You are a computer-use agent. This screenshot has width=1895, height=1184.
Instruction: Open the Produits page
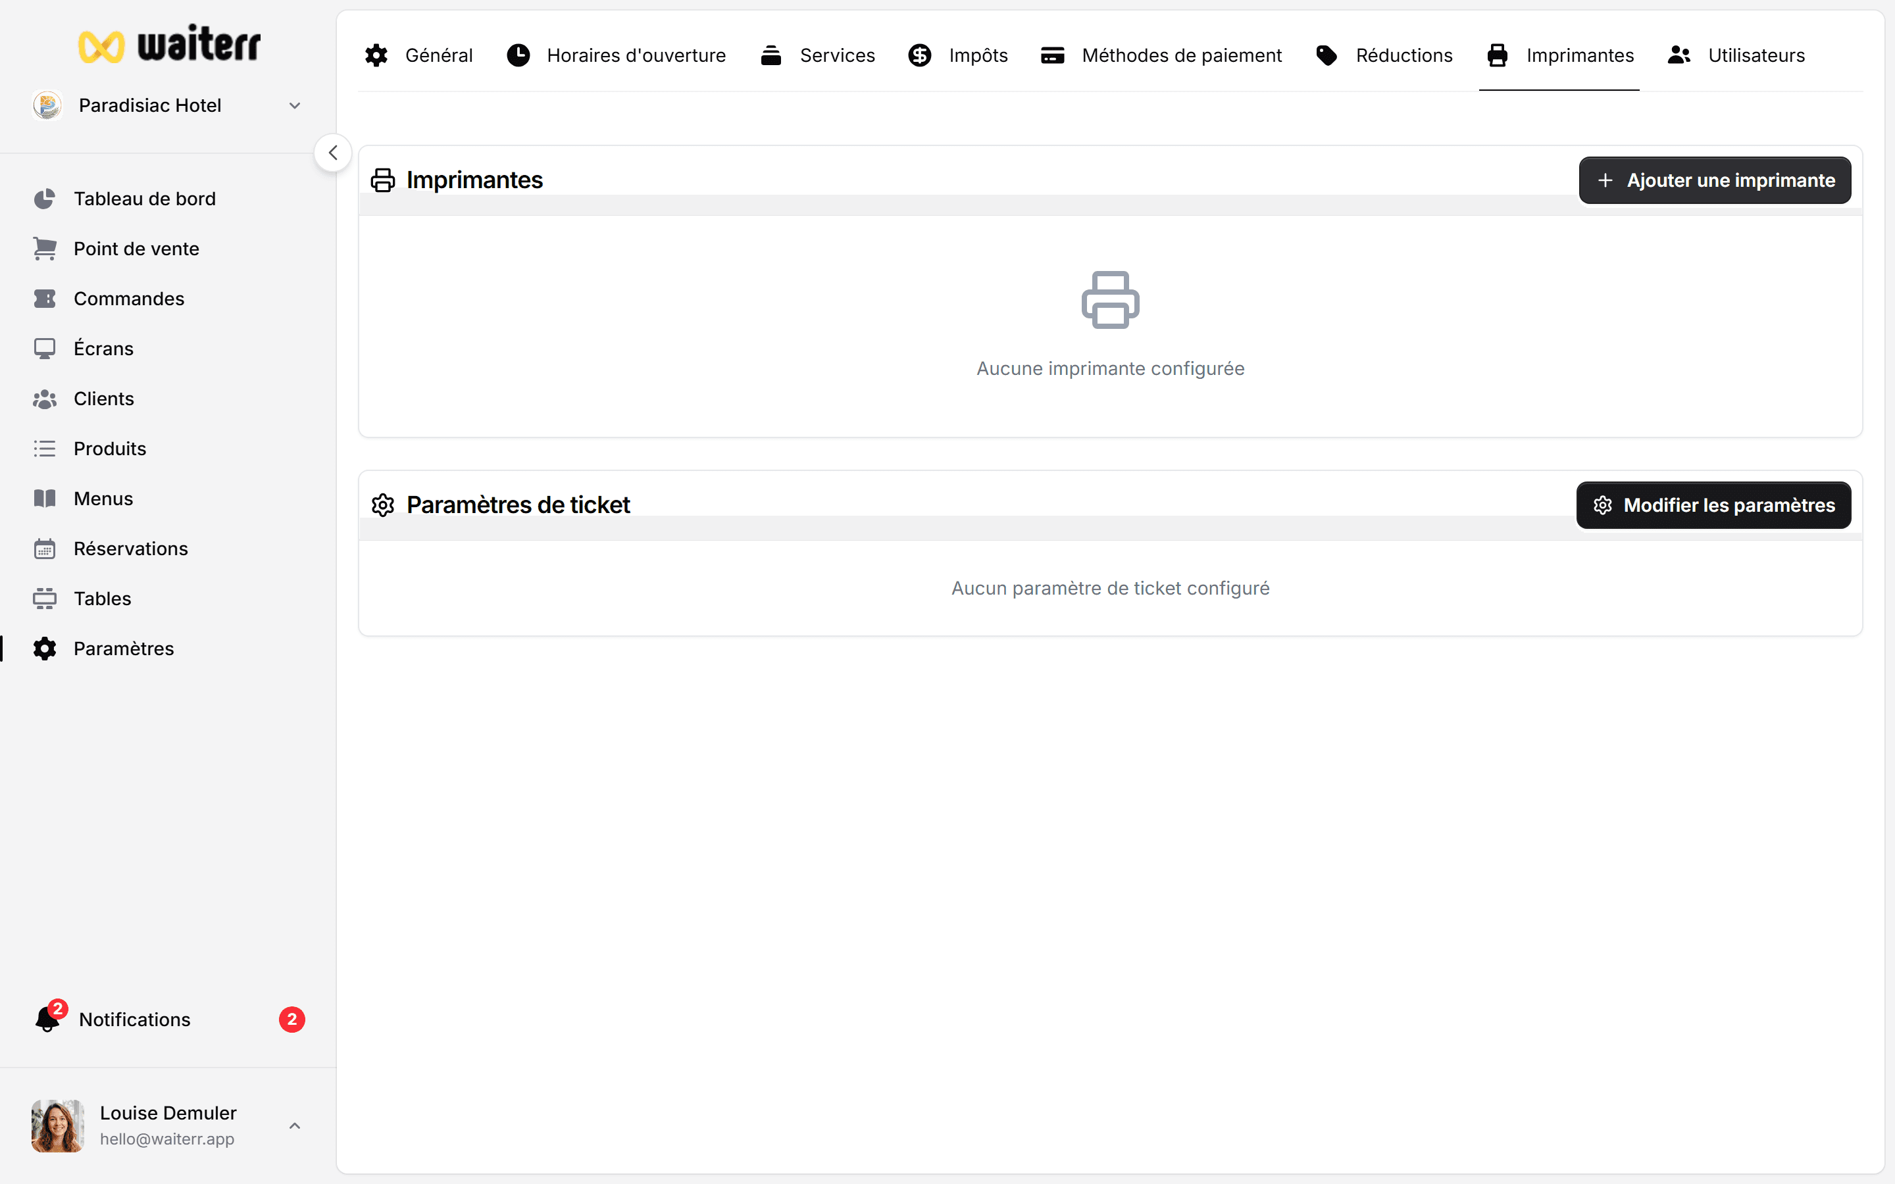(x=110, y=449)
